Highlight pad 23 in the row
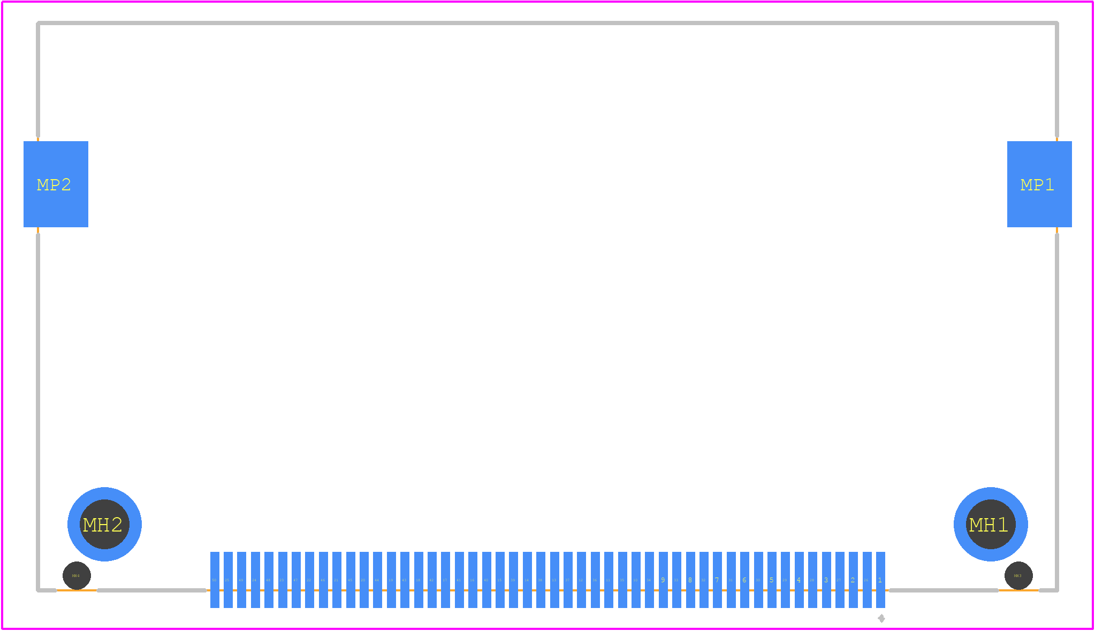This screenshot has height=631, width=1095. (283, 580)
